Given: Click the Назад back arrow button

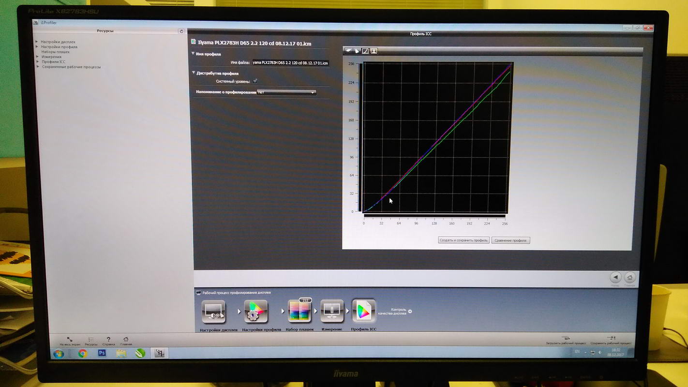Looking at the screenshot, I should [x=615, y=278].
